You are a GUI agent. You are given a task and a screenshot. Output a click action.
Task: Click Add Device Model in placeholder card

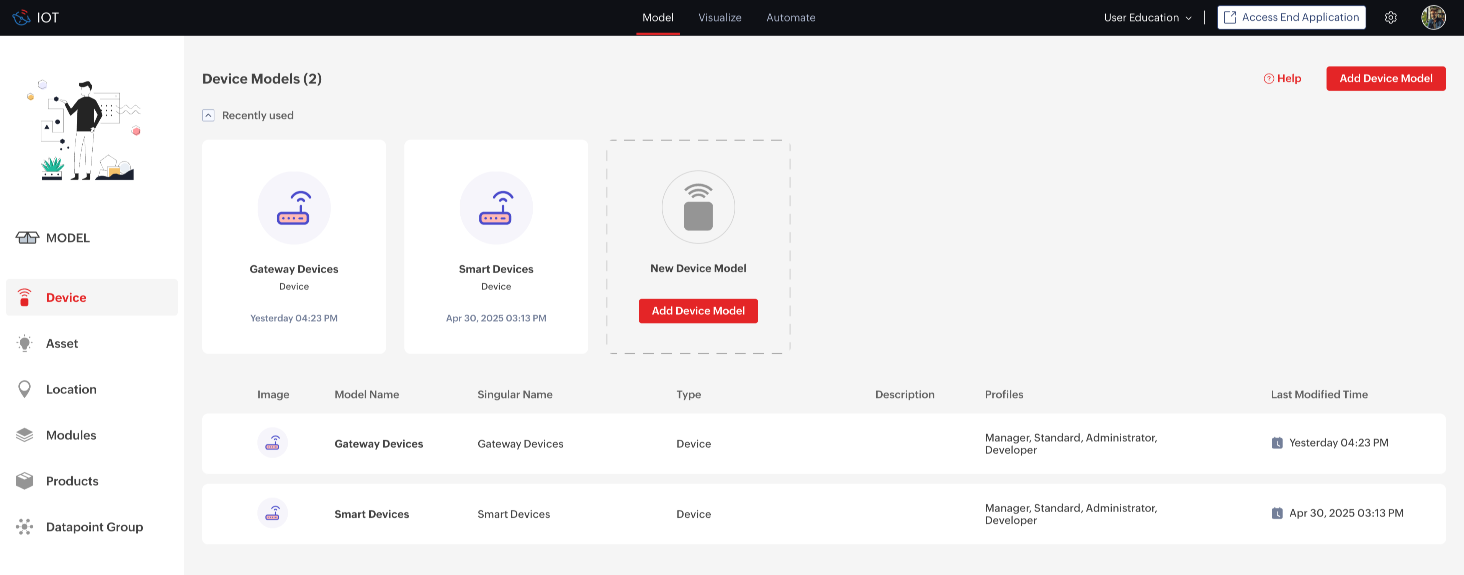[x=697, y=311]
